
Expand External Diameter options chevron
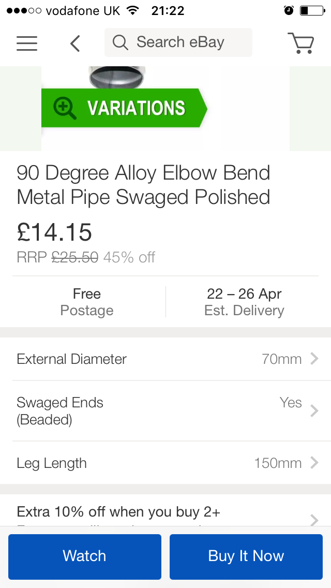(314, 359)
